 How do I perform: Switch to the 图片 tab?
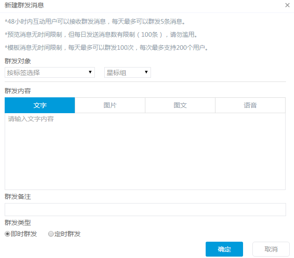pyautogui.click(x=110, y=105)
